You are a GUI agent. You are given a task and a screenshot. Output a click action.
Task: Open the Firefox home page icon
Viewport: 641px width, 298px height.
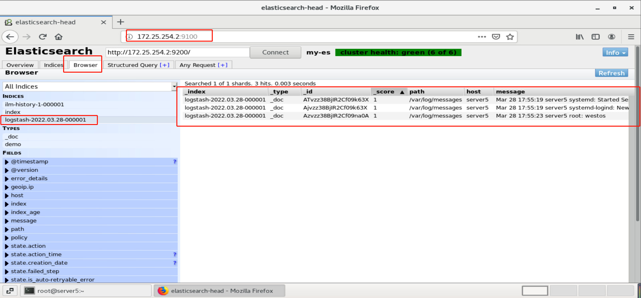click(x=58, y=37)
